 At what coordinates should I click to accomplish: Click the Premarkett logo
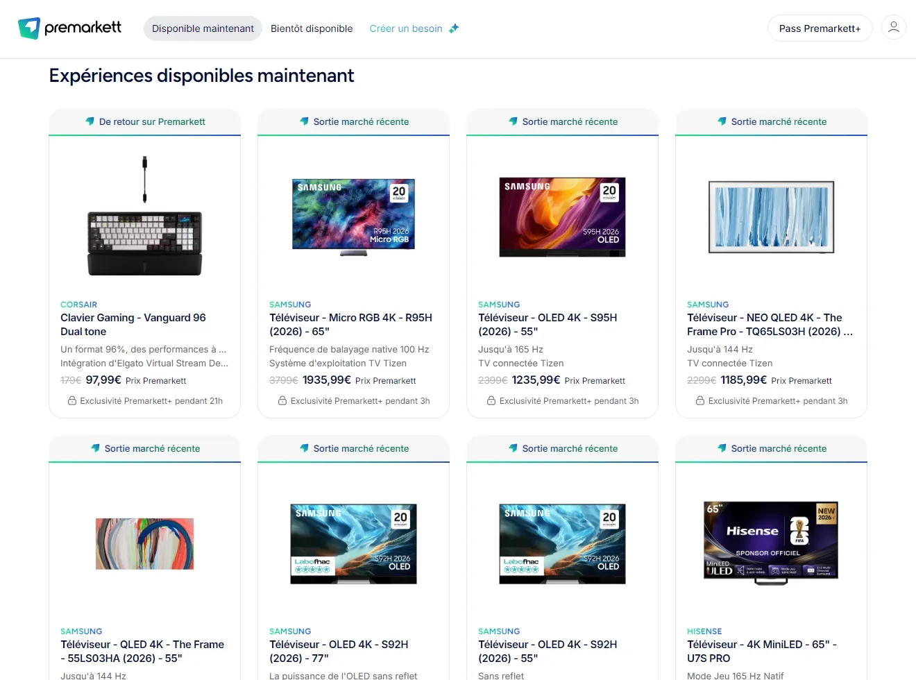tap(69, 28)
